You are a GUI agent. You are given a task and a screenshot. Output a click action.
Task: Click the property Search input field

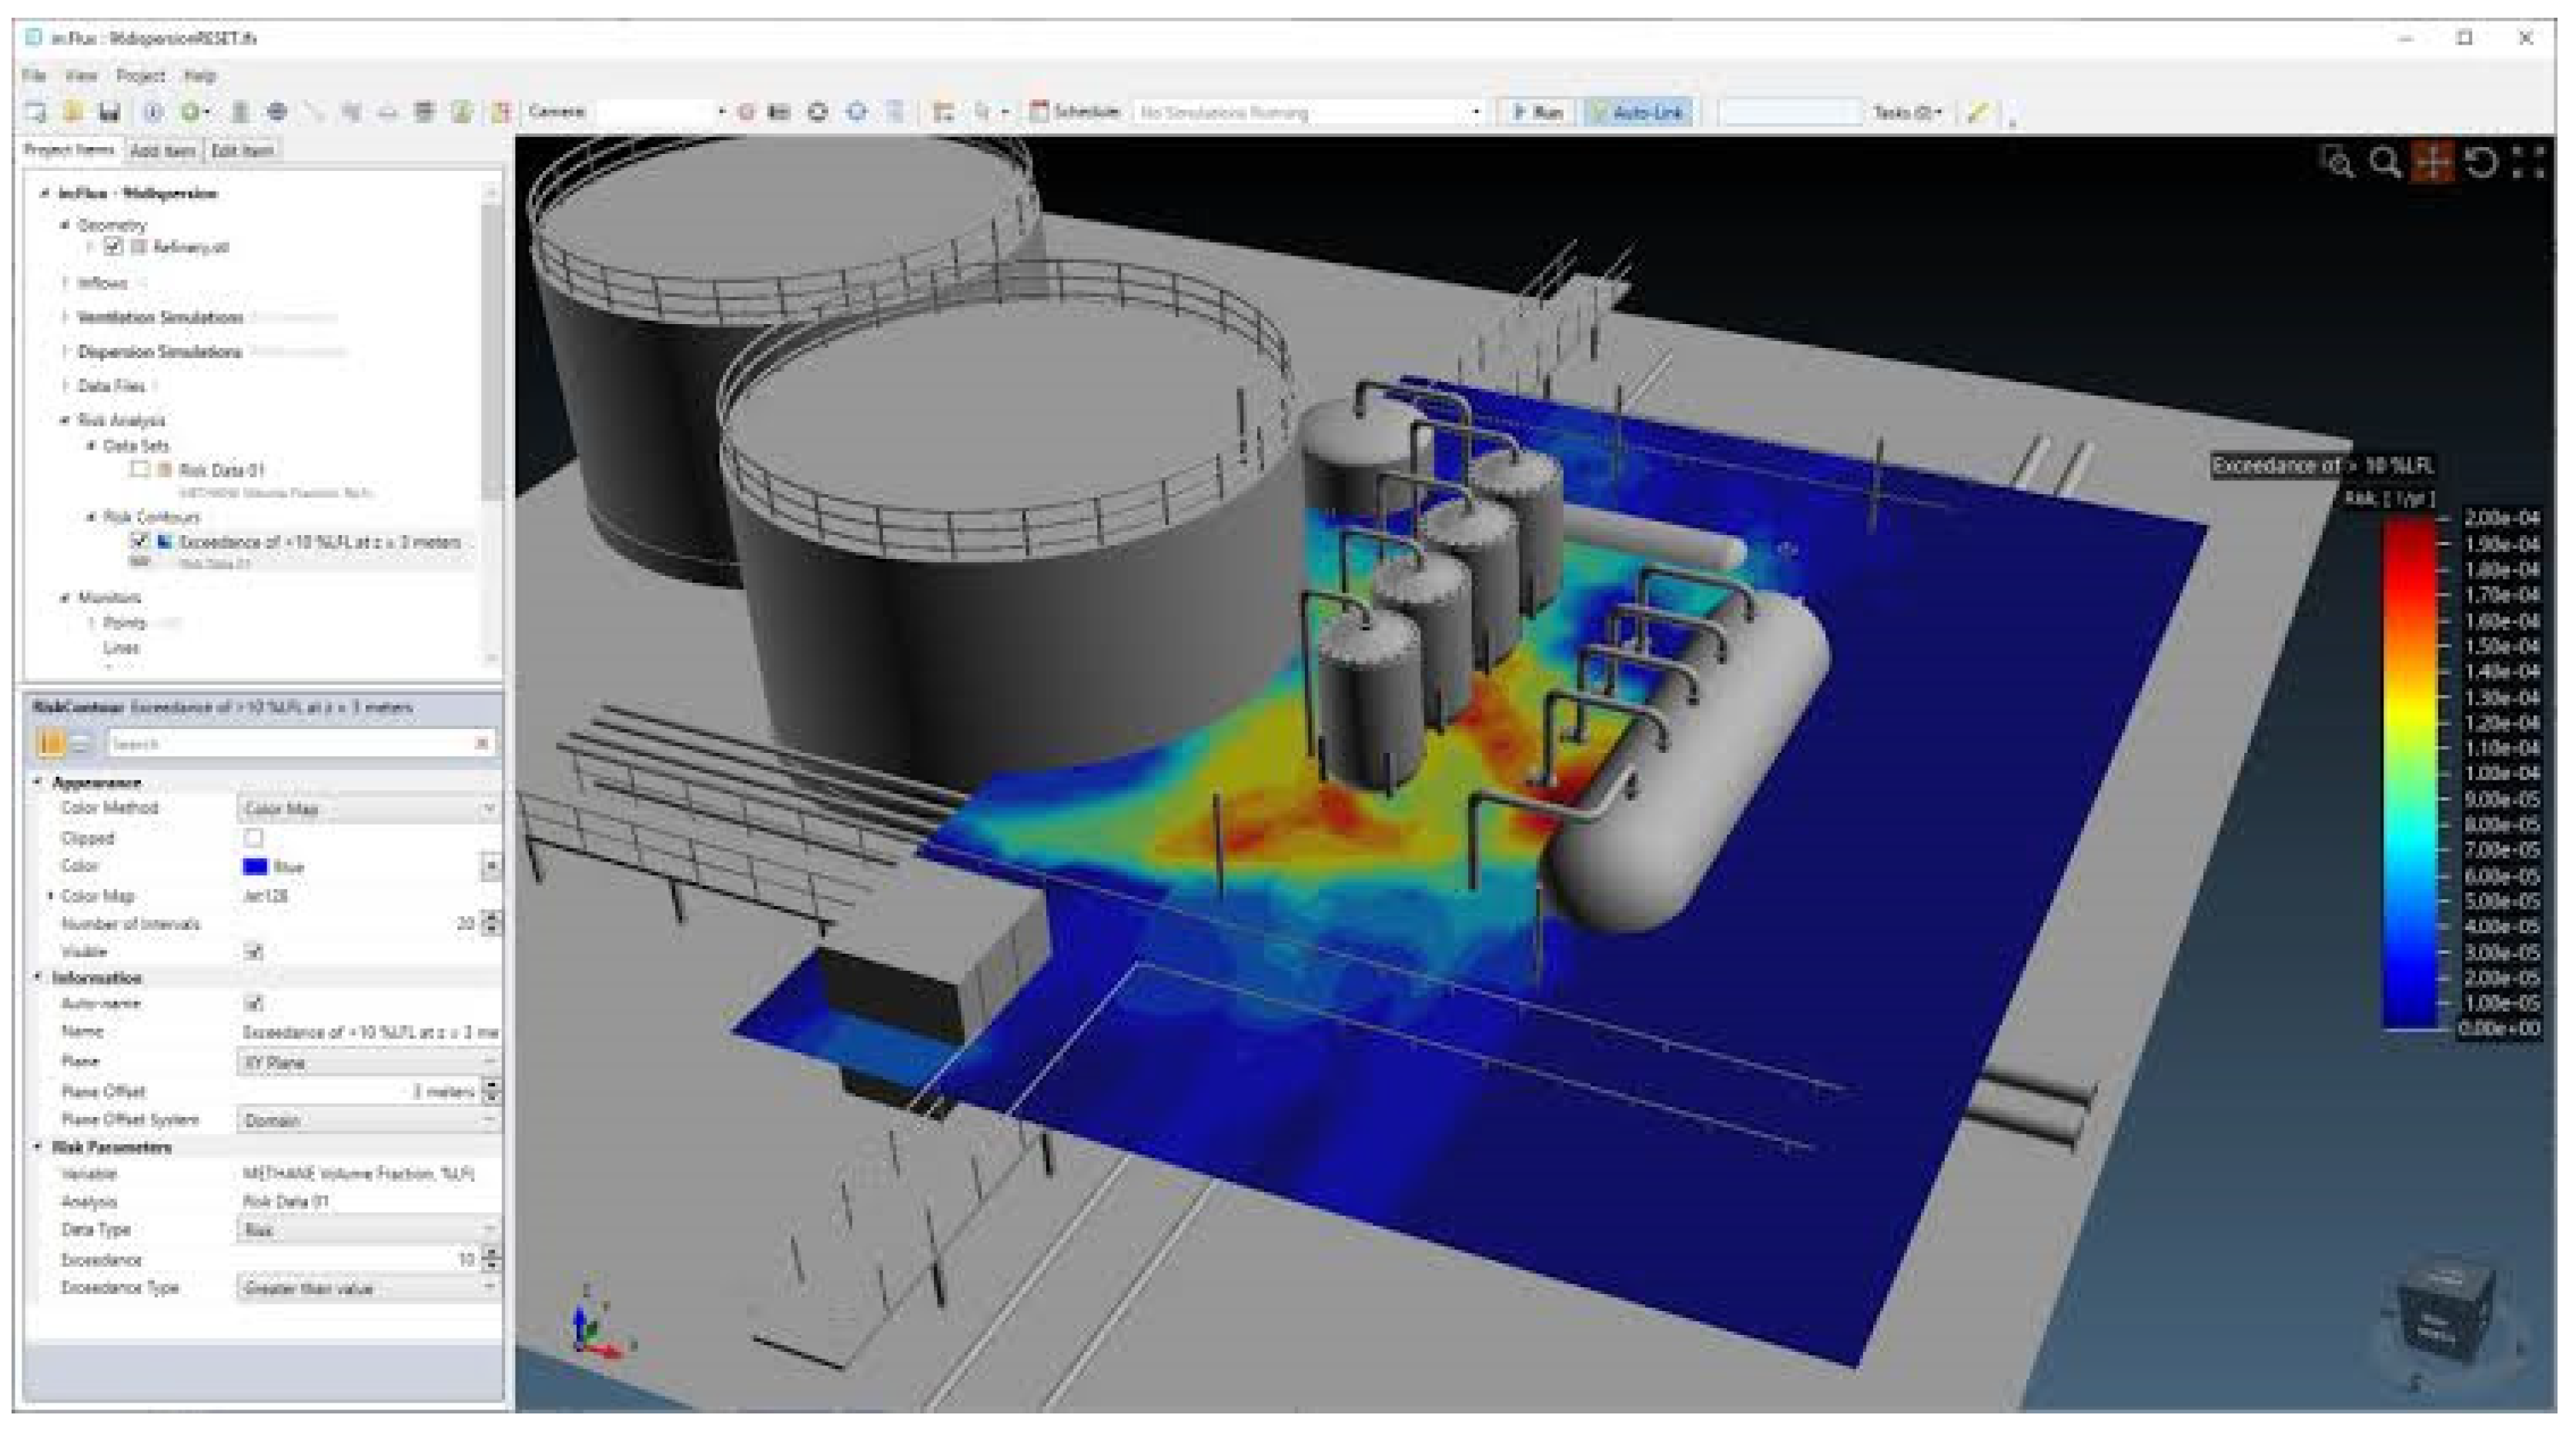pyautogui.click(x=290, y=744)
